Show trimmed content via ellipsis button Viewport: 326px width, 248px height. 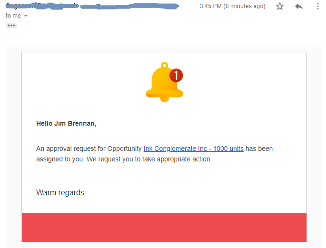[x=11, y=25]
